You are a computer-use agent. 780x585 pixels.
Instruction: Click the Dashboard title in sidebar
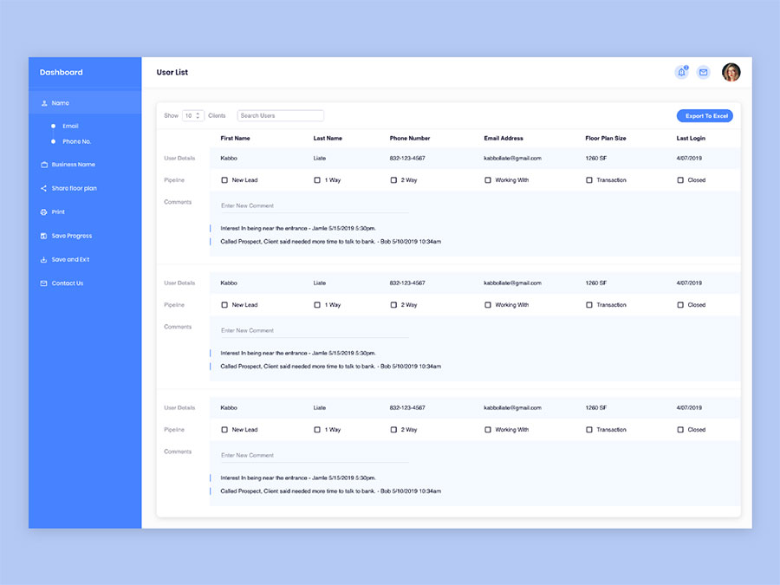(x=62, y=72)
